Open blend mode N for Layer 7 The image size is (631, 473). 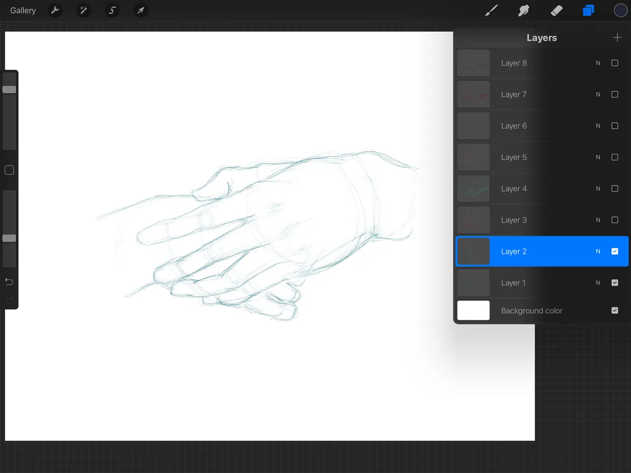(x=598, y=94)
